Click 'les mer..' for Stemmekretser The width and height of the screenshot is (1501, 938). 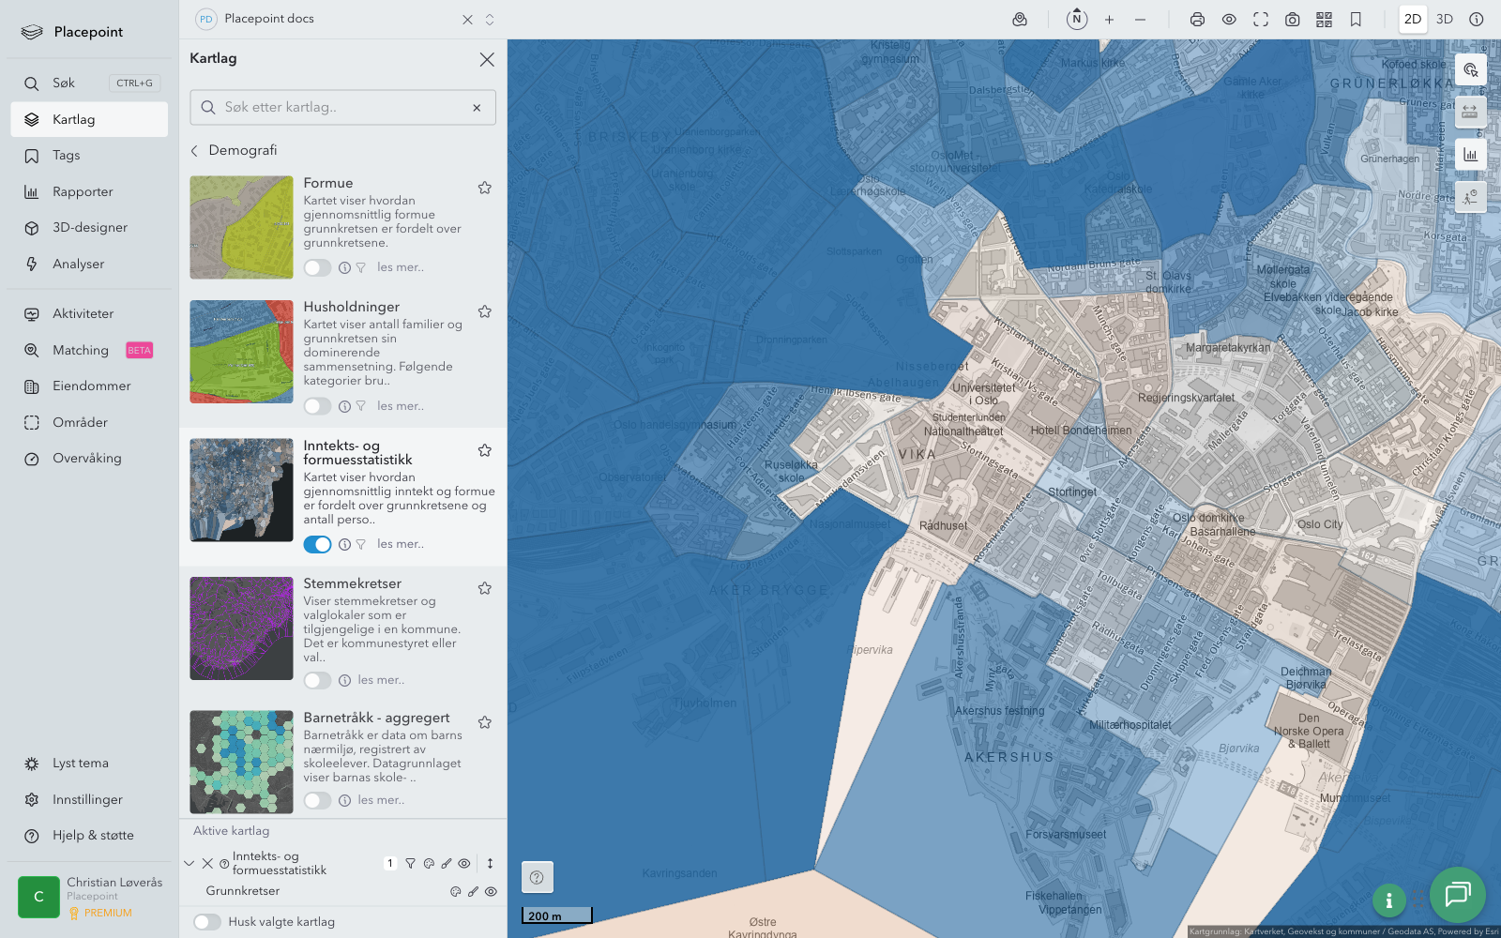click(381, 680)
